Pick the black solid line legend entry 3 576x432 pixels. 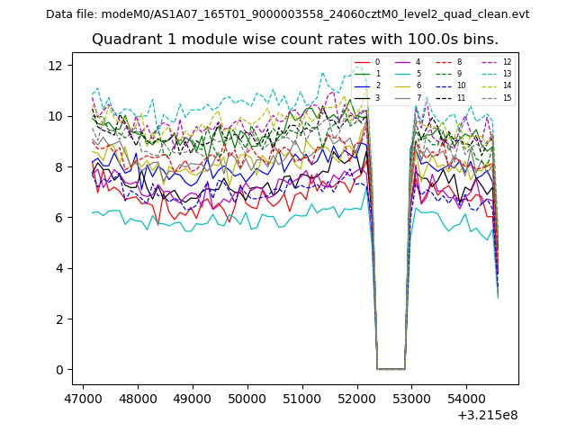tap(362, 97)
